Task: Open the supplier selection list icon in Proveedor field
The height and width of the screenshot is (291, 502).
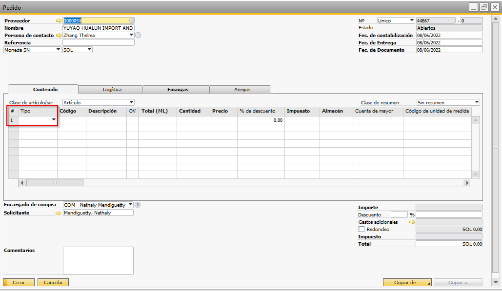Action: coord(132,20)
